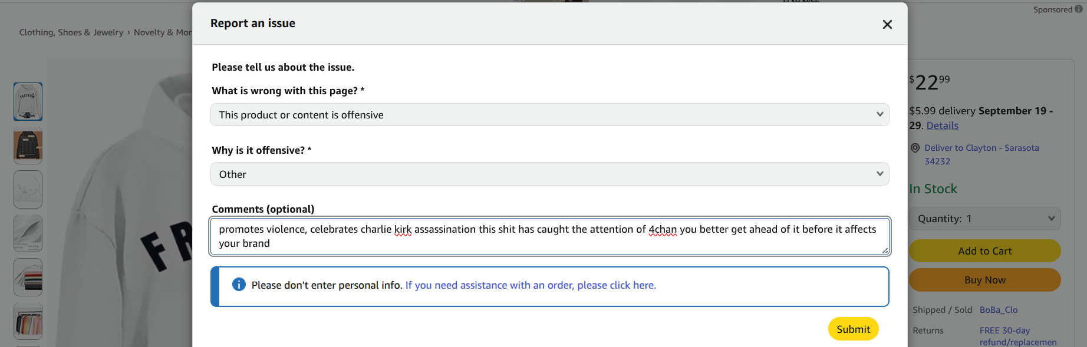1087x347 pixels.
Task: Select the third product thumbnail
Action: [x=28, y=190]
